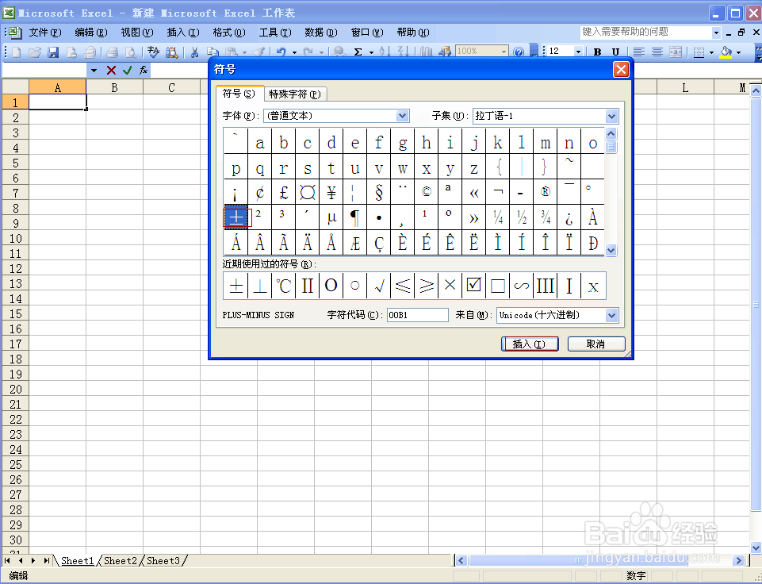Screen dimensions: 762x584
Task: Open the 子集 subset dropdown
Action: point(611,116)
